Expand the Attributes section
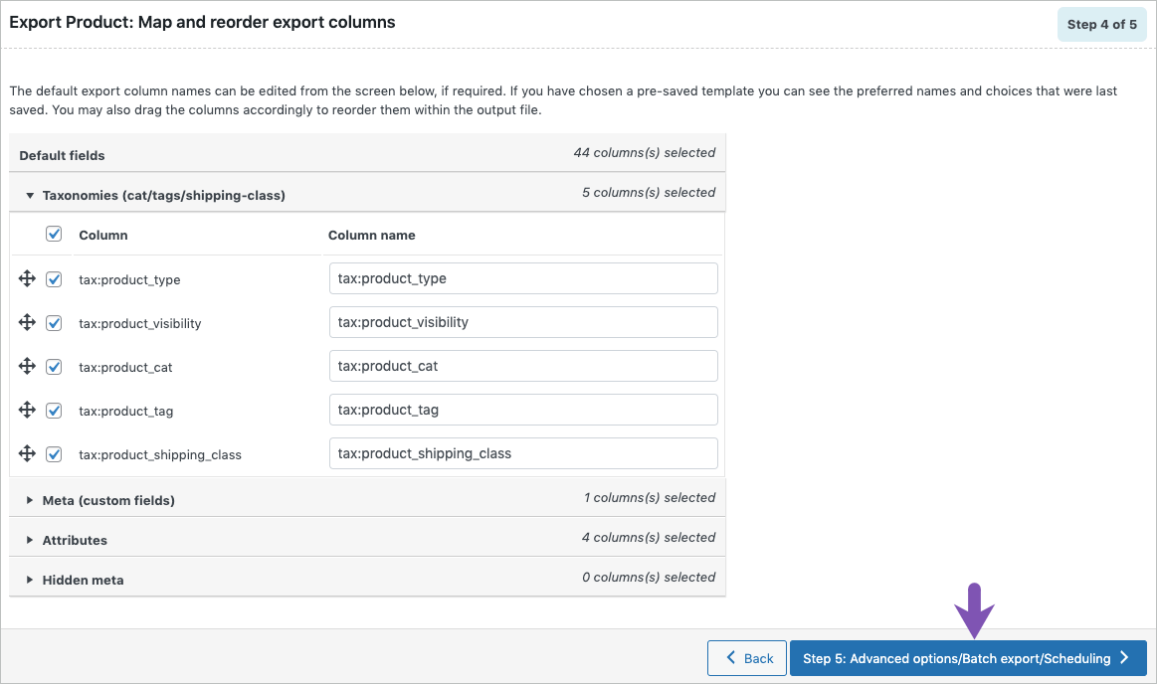 75,540
